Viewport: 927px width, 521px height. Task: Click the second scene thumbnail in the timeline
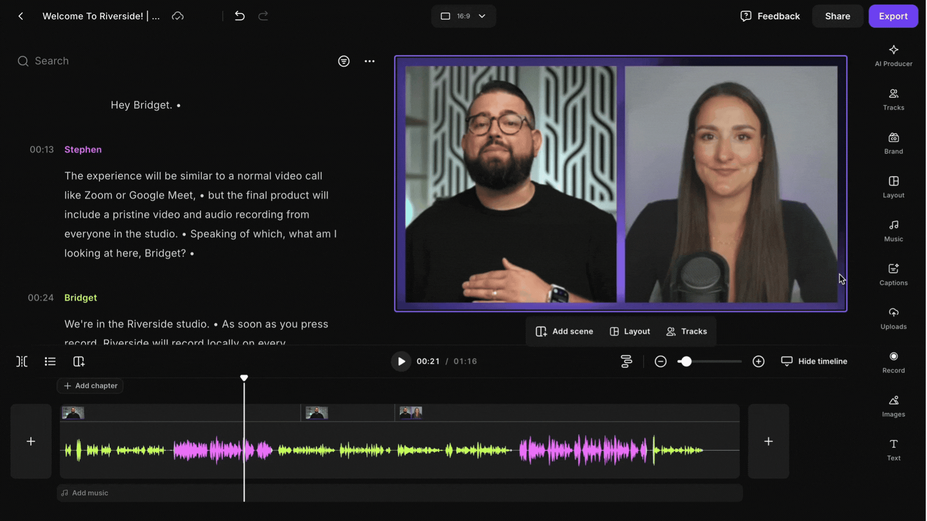pos(317,412)
